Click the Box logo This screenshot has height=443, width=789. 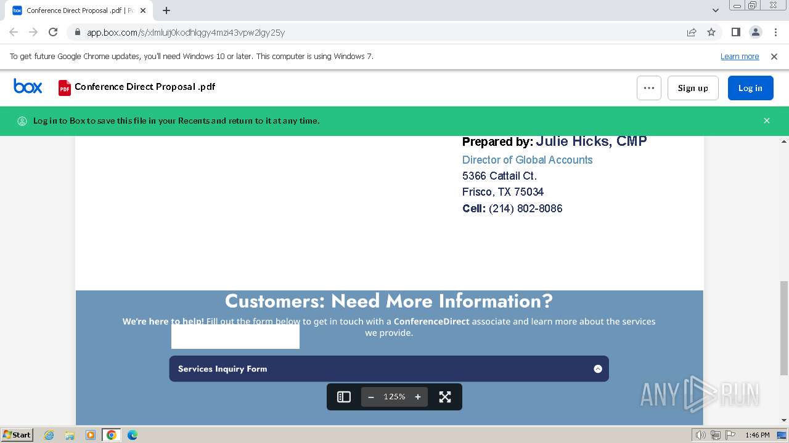coord(28,87)
